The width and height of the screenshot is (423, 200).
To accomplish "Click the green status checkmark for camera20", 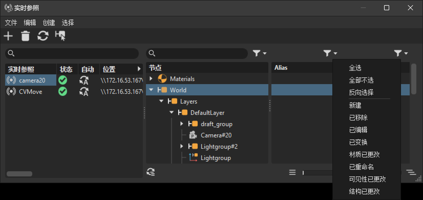I will click(63, 80).
